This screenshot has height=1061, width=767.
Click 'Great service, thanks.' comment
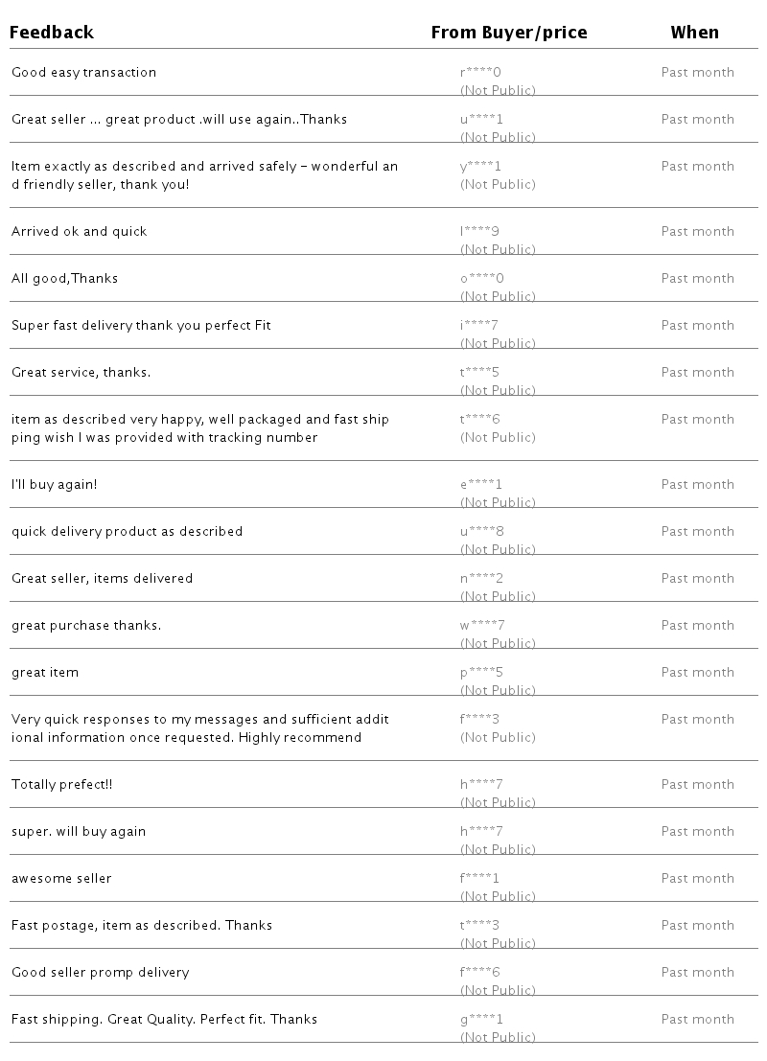pyautogui.click(x=81, y=372)
